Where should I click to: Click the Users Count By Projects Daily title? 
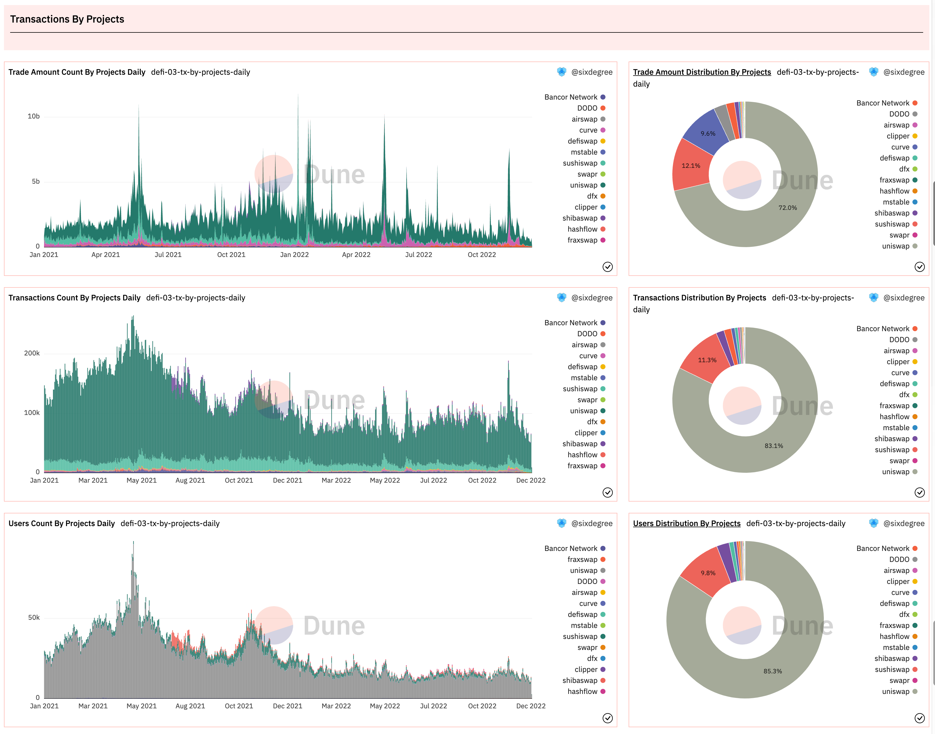tap(62, 524)
